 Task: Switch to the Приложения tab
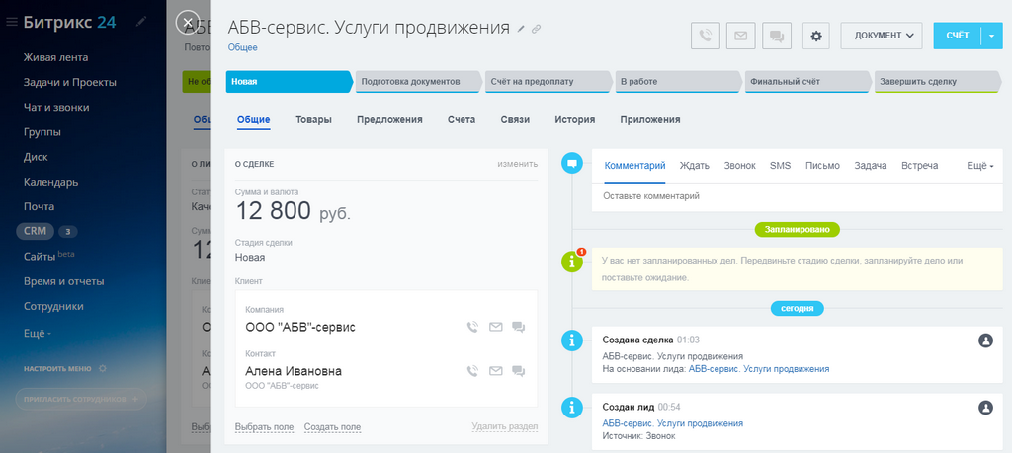click(650, 119)
